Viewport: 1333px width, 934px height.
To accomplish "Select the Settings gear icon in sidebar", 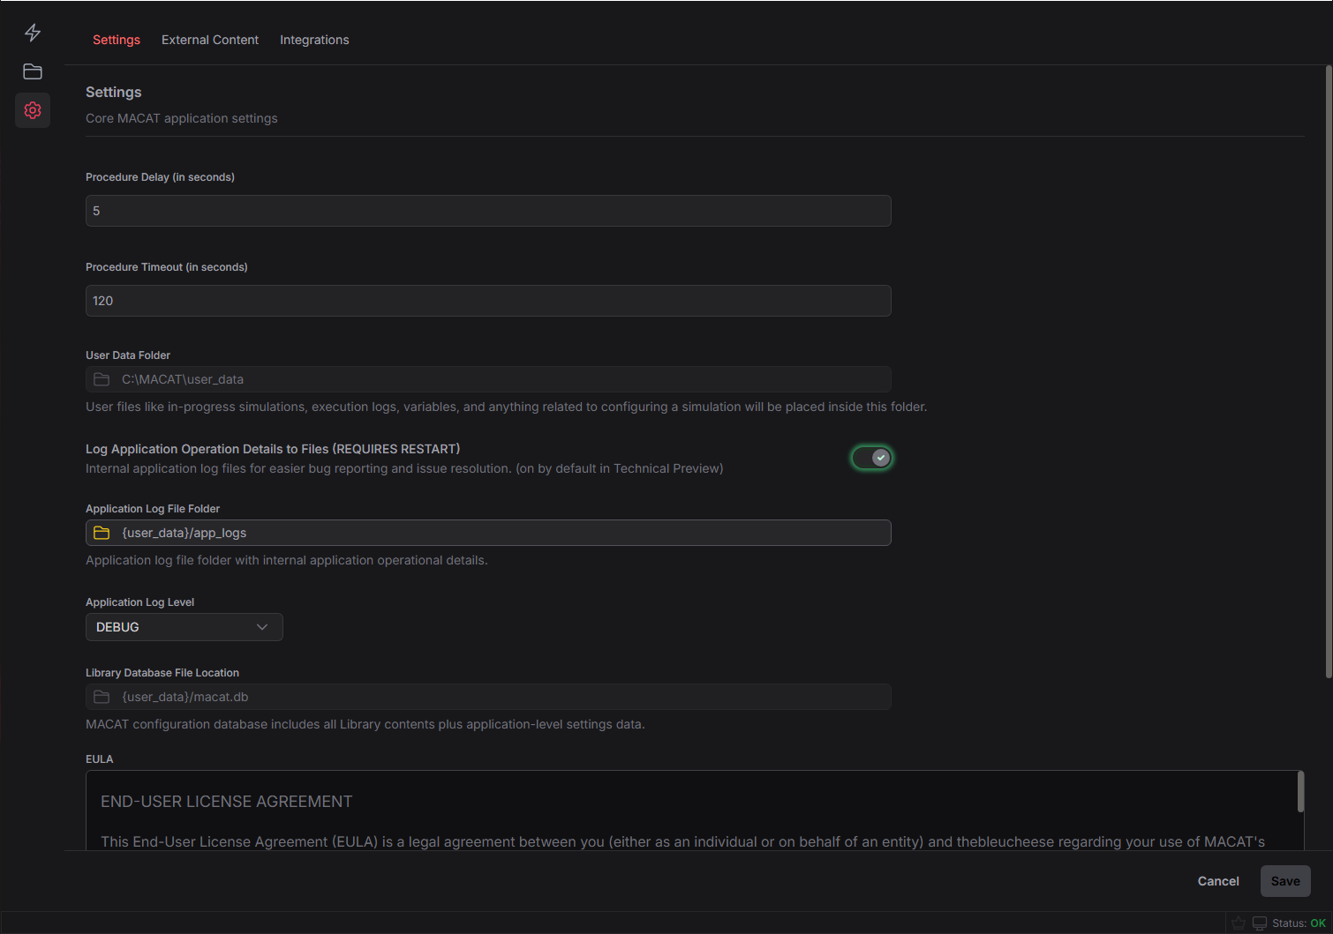I will [x=33, y=110].
